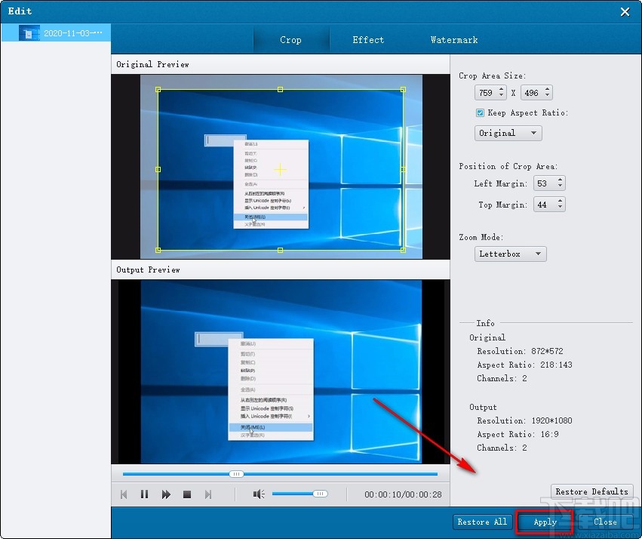Click top-right crop handle in Original Preview
642x539 pixels.
tap(404, 89)
